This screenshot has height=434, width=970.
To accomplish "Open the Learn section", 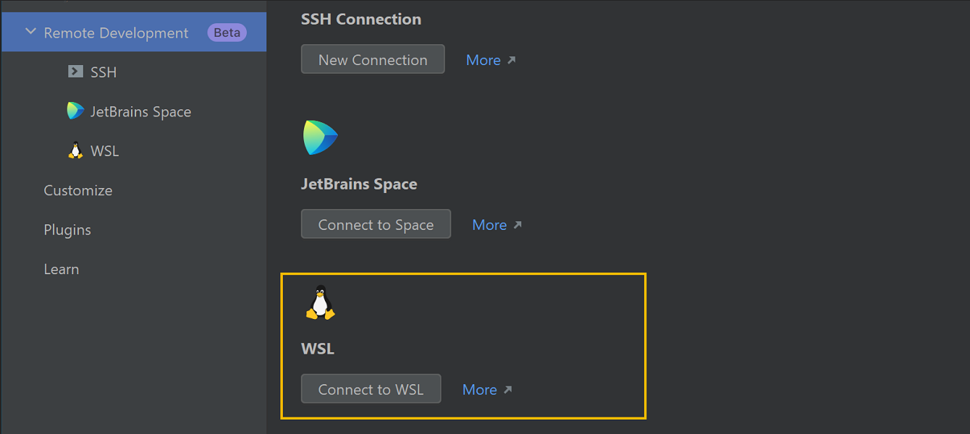I will [x=62, y=269].
